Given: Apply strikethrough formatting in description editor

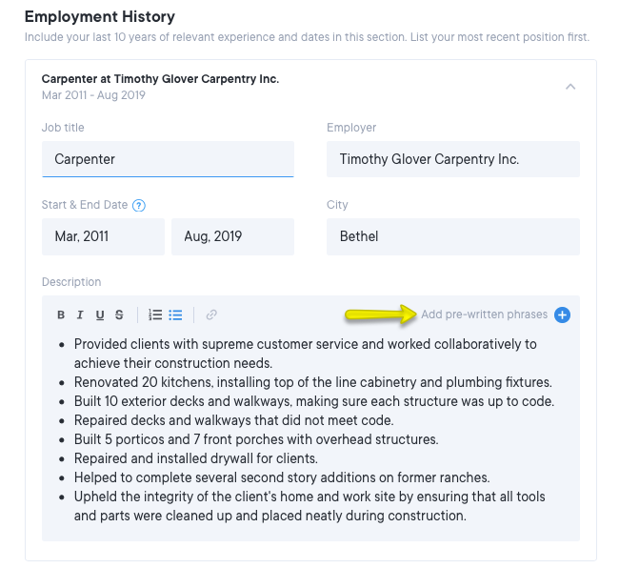Looking at the screenshot, I should tap(119, 315).
